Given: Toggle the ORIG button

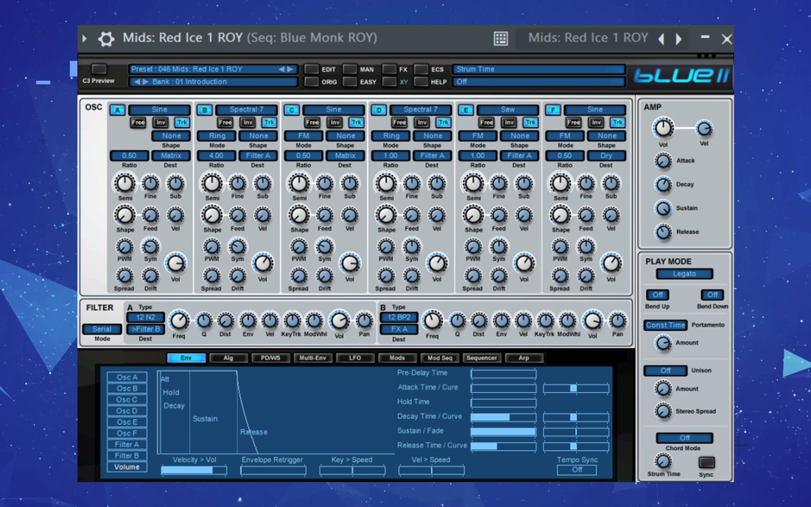Looking at the screenshot, I should [x=311, y=82].
